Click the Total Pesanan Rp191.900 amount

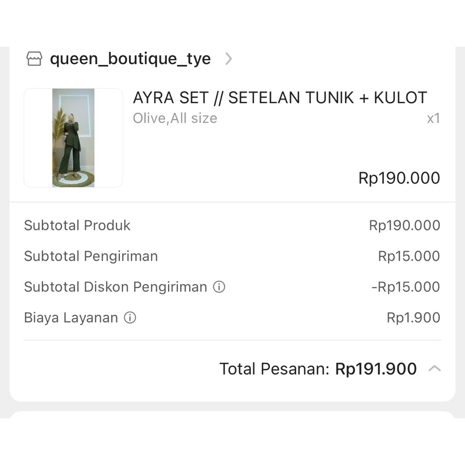point(376,369)
